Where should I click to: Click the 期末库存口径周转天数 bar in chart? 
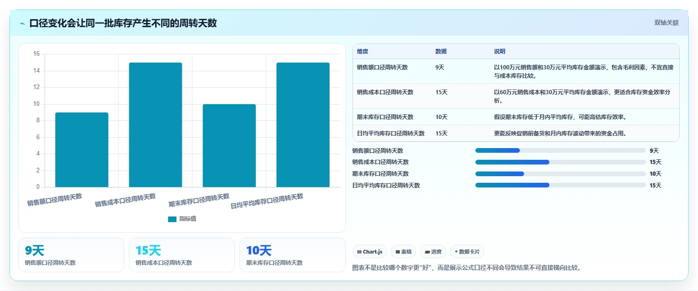click(x=229, y=146)
